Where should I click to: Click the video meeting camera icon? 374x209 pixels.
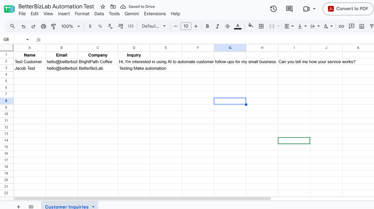pos(306,9)
